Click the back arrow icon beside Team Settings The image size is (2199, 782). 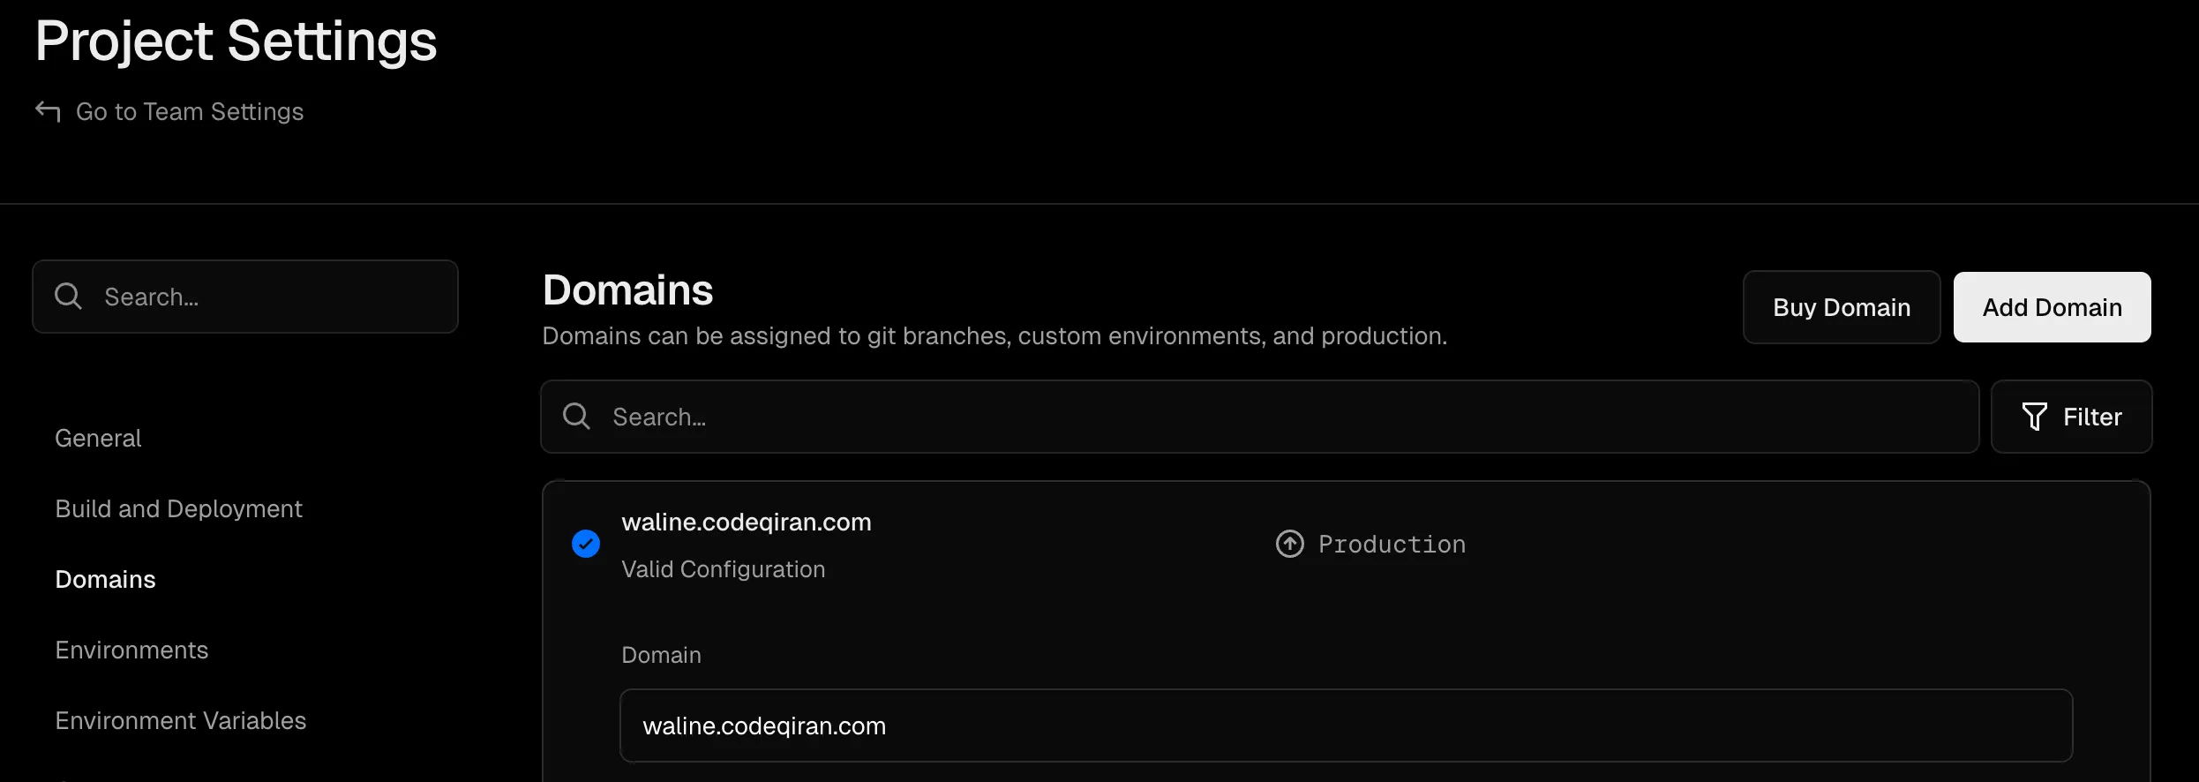(x=48, y=112)
